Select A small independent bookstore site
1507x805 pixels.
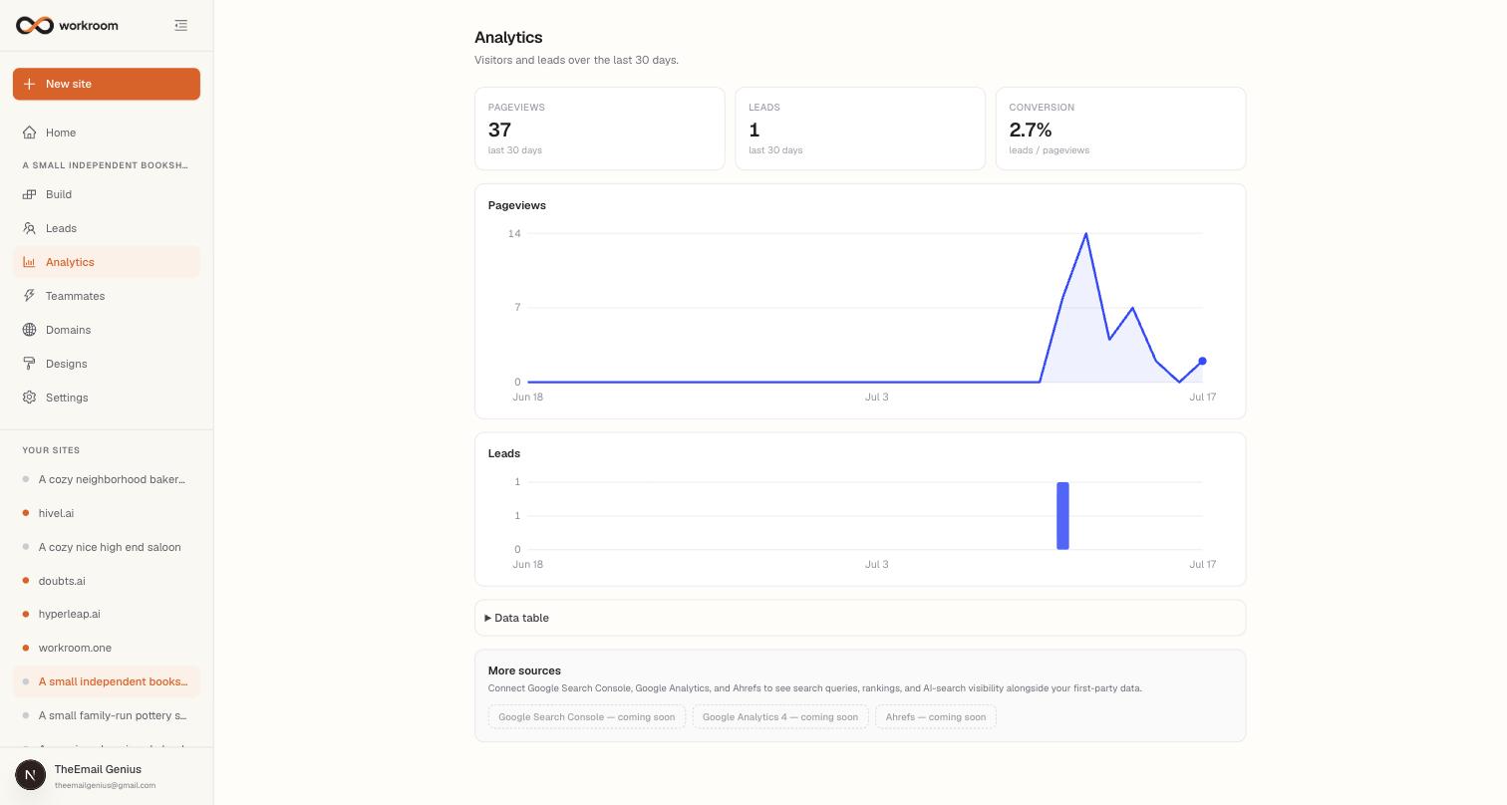click(x=107, y=681)
